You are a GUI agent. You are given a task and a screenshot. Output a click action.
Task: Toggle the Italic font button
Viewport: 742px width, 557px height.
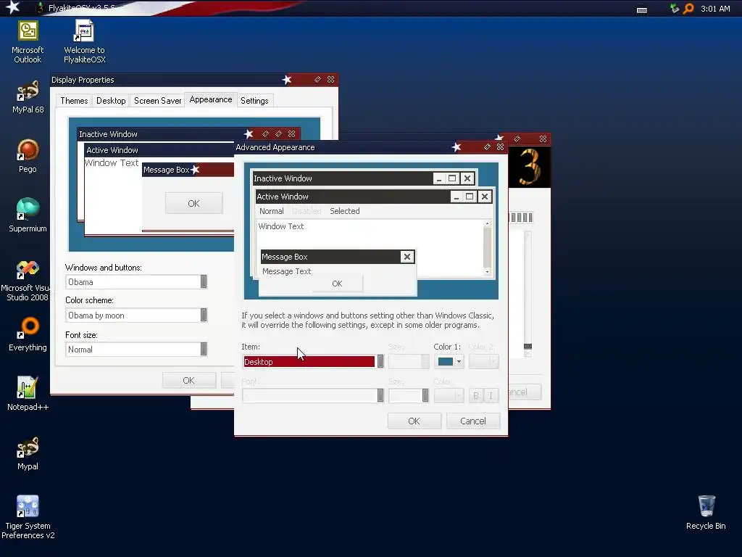pyautogui.click(x=491, y=395)
